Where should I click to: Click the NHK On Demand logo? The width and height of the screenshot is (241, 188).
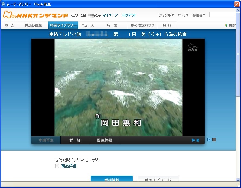[35, 15]
